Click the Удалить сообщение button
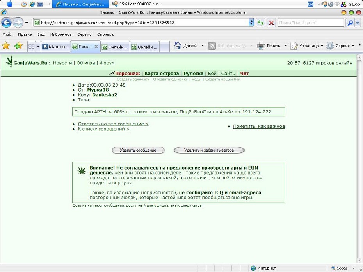Image resolution: width=363 pixels, height=272 pixels. tap(138, 150)
